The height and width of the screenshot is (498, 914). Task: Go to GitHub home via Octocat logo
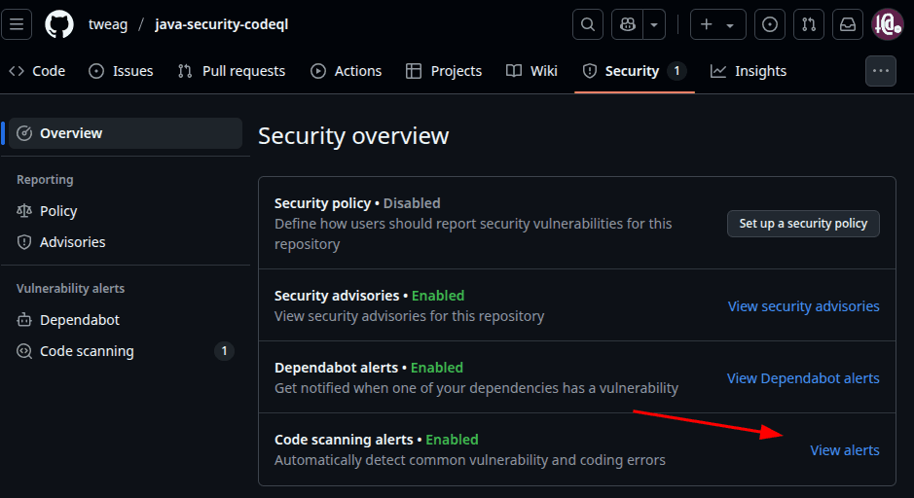[59, 24]
